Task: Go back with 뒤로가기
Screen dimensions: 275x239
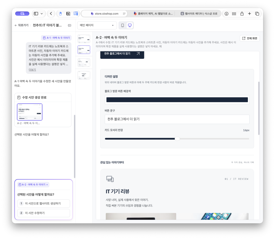Action: click(21, 25)
